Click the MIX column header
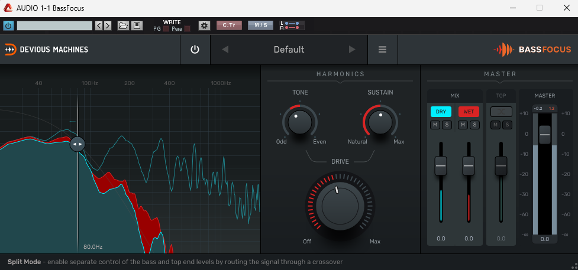 coord(455,96)
